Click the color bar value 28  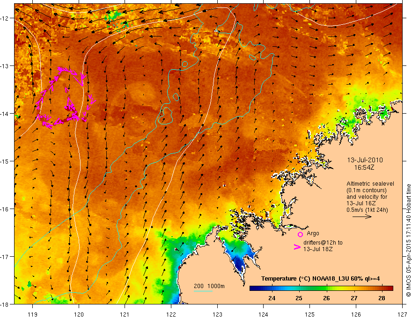(x=382, y=298)
